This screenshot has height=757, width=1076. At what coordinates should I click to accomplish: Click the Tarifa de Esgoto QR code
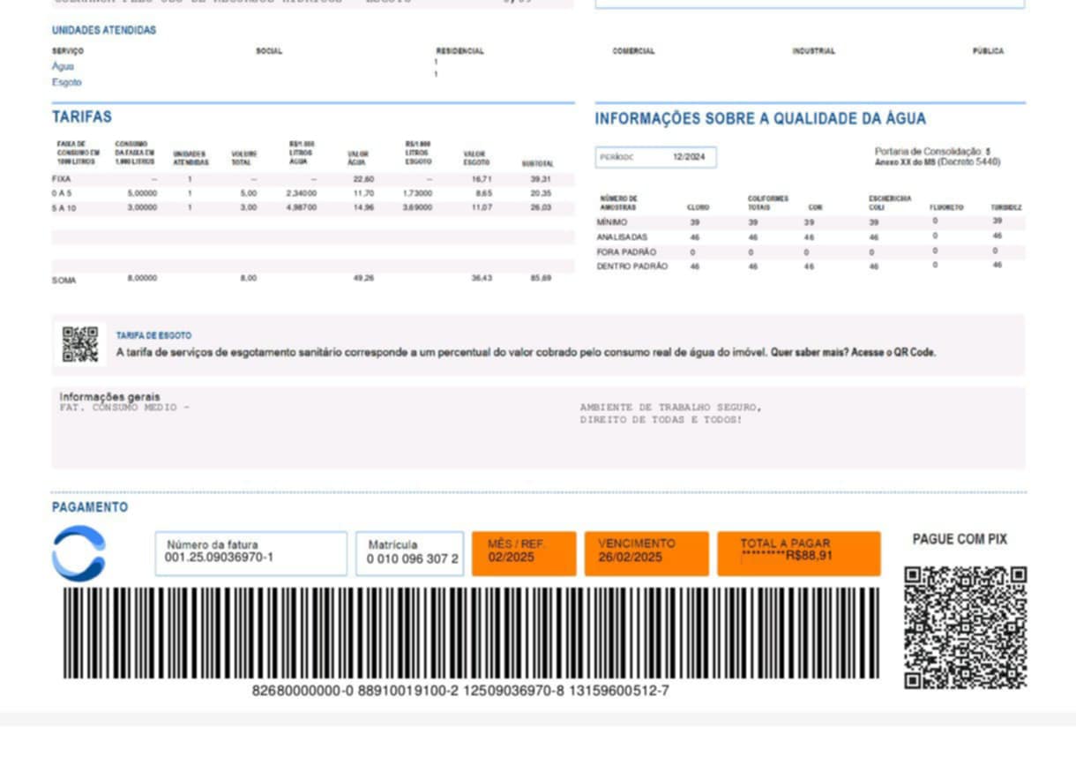click(x=80, y=344)
